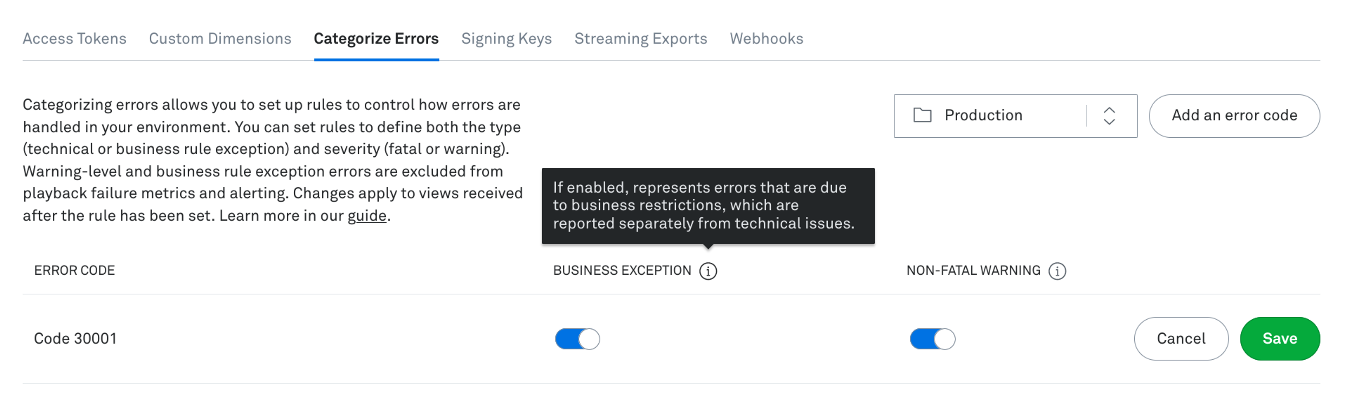Image resolution: width=1349 pixels, height=399 pixels.
Task: Open the Custom Dimensions tab
Action: pyautogui.click(x=220, y=38)
